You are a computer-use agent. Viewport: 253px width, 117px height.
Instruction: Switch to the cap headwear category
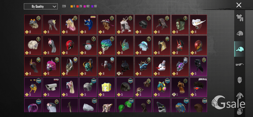(240, 49)
